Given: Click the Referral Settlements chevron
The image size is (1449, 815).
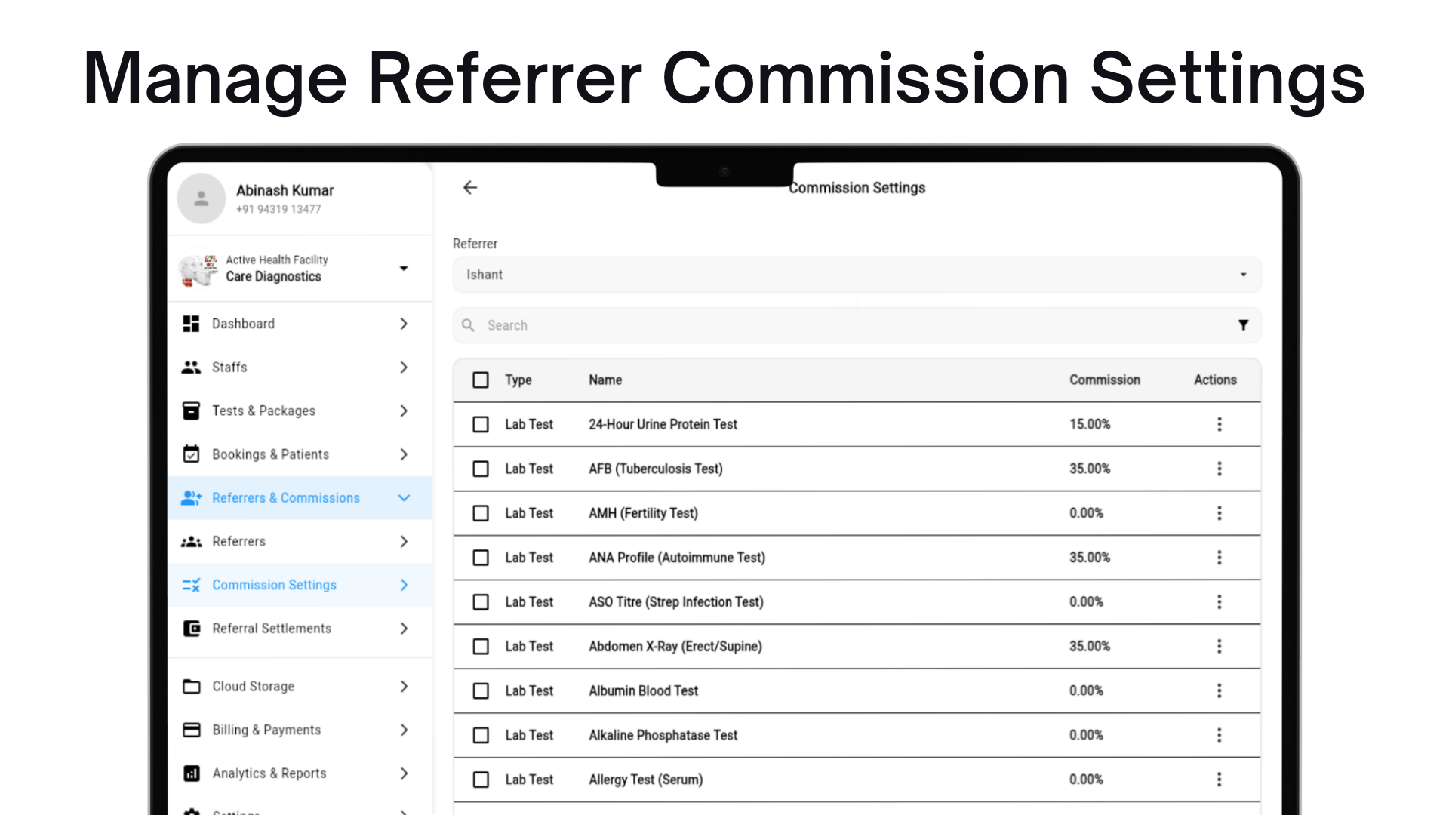Looking at the screenshot, I should (x=404, y=629).
